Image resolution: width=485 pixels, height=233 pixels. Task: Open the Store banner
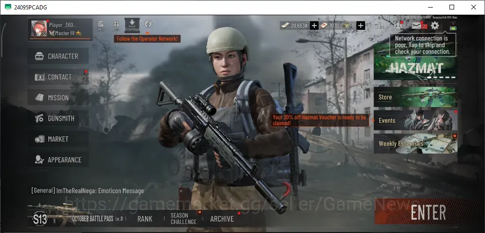(415, 97)
